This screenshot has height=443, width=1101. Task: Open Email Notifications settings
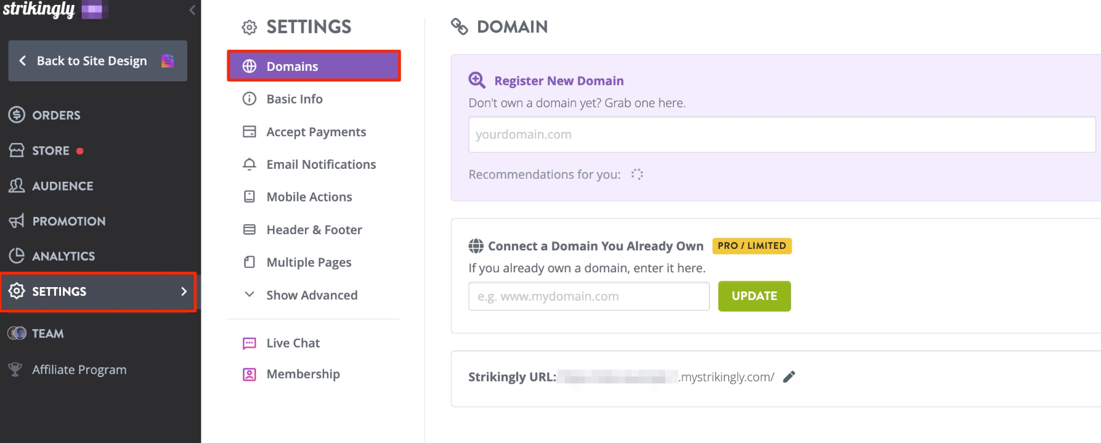click(321, 165)
